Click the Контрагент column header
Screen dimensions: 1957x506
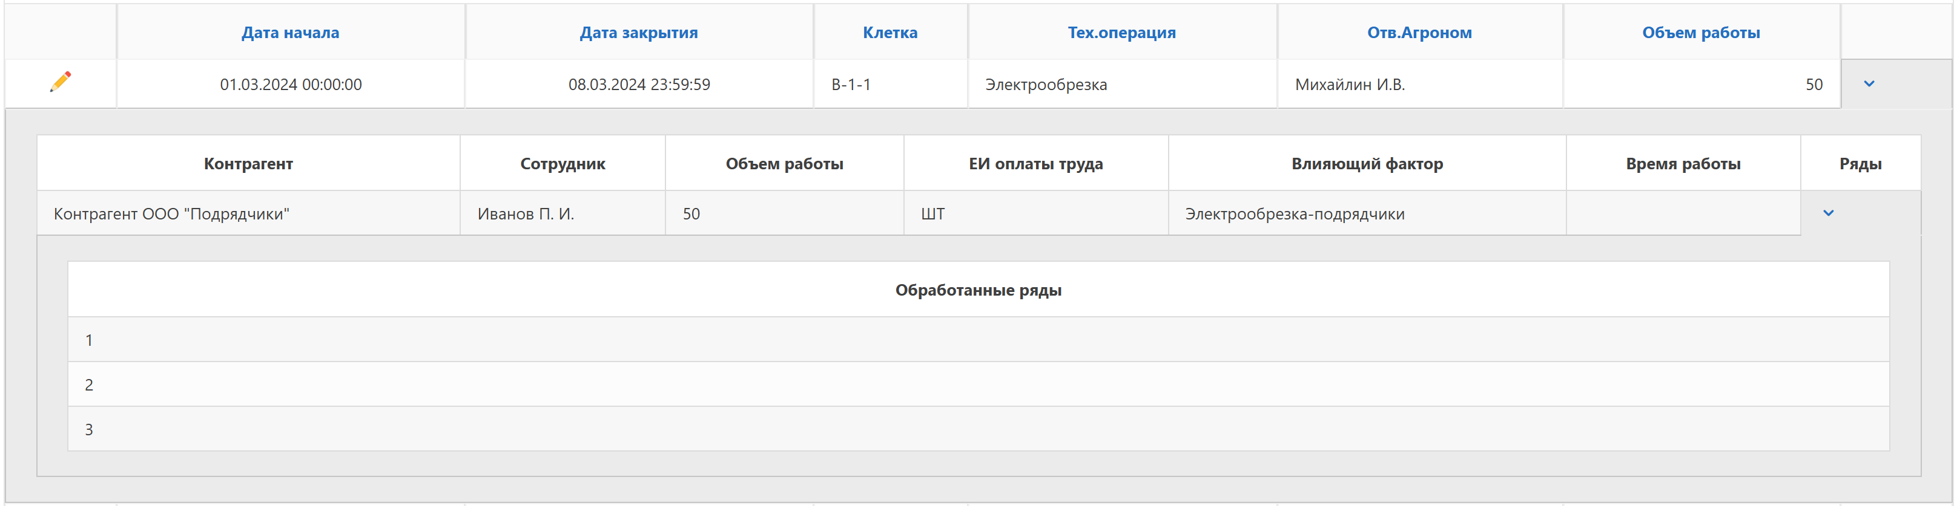pyautogui.click(x=248, y=164)
